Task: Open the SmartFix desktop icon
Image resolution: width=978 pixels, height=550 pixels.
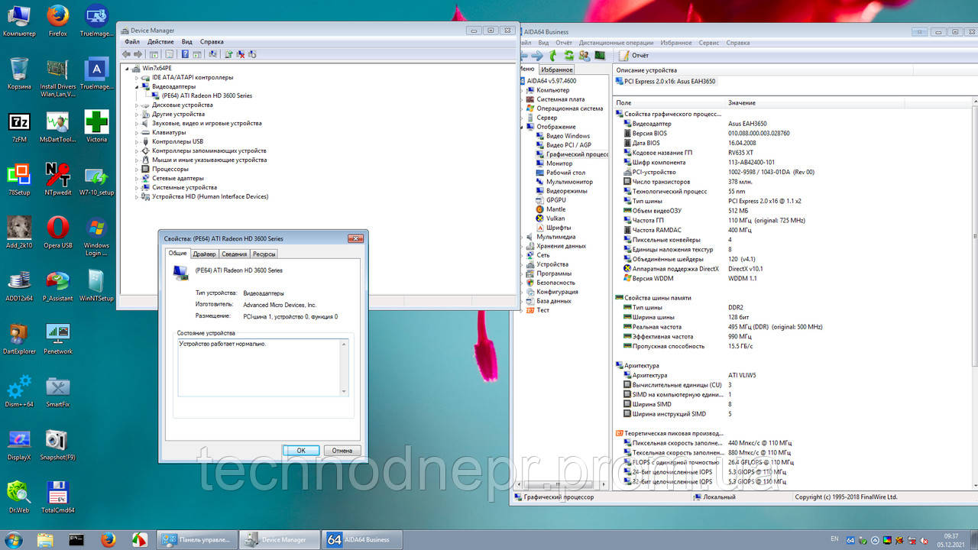Action: (57, 391)
